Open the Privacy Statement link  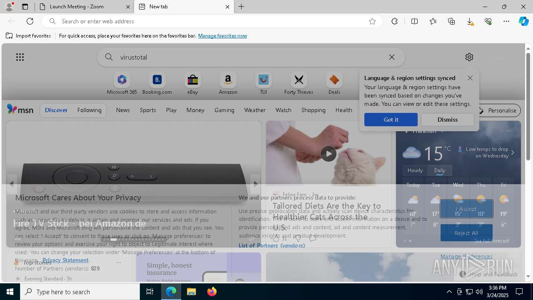65,260
